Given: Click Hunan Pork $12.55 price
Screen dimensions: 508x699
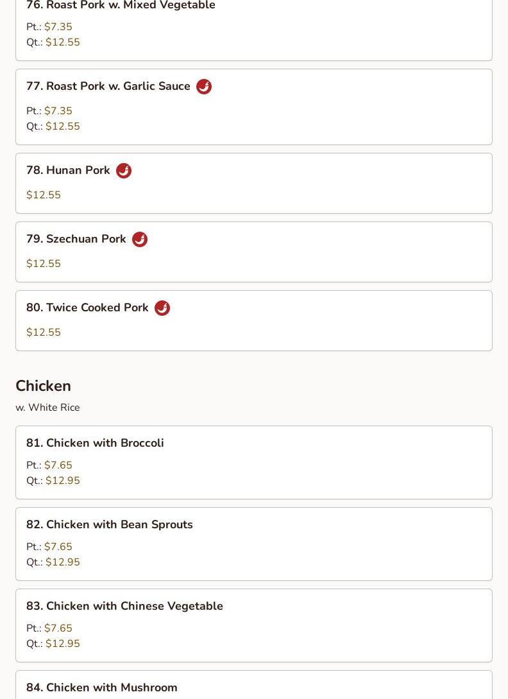Looking at the screenshot, I should point(44,195).
